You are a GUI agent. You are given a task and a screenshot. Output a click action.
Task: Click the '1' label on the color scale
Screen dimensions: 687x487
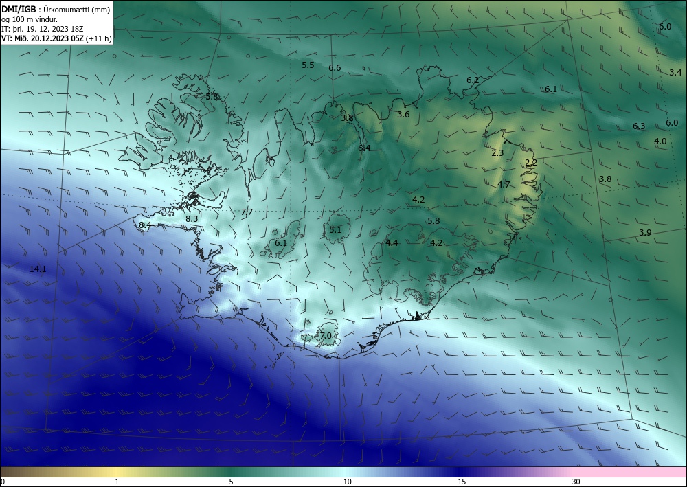117,482
